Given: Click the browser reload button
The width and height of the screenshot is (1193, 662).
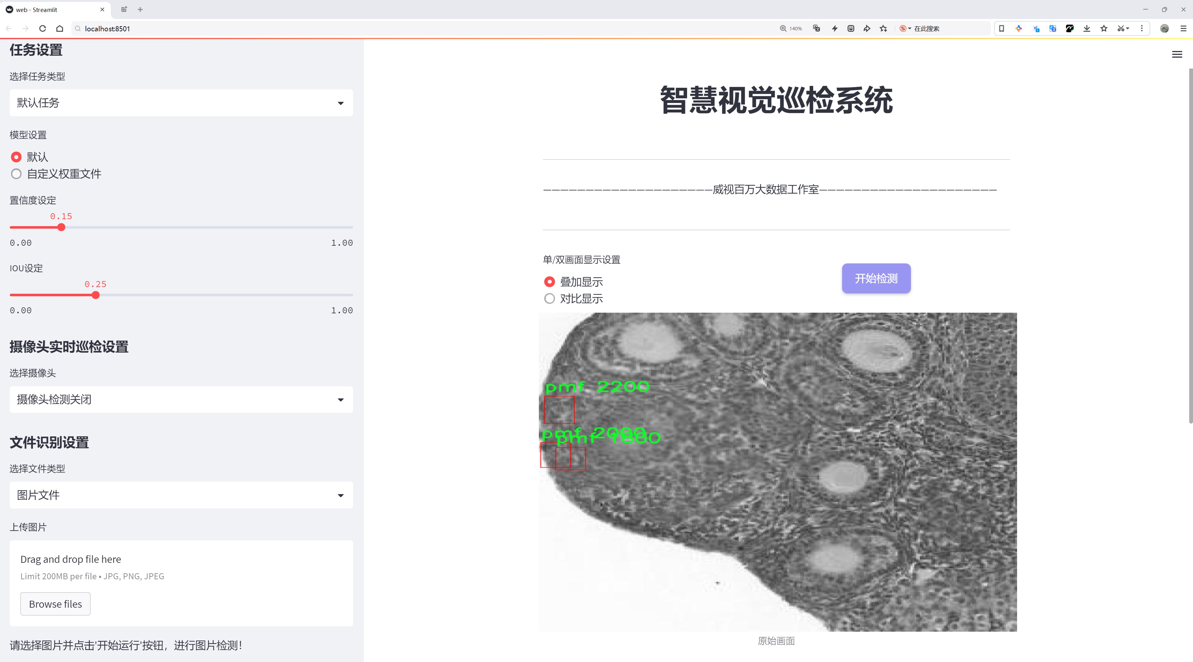Looking at the screenshot, I should pyautogui.click(x=43, y=29).
